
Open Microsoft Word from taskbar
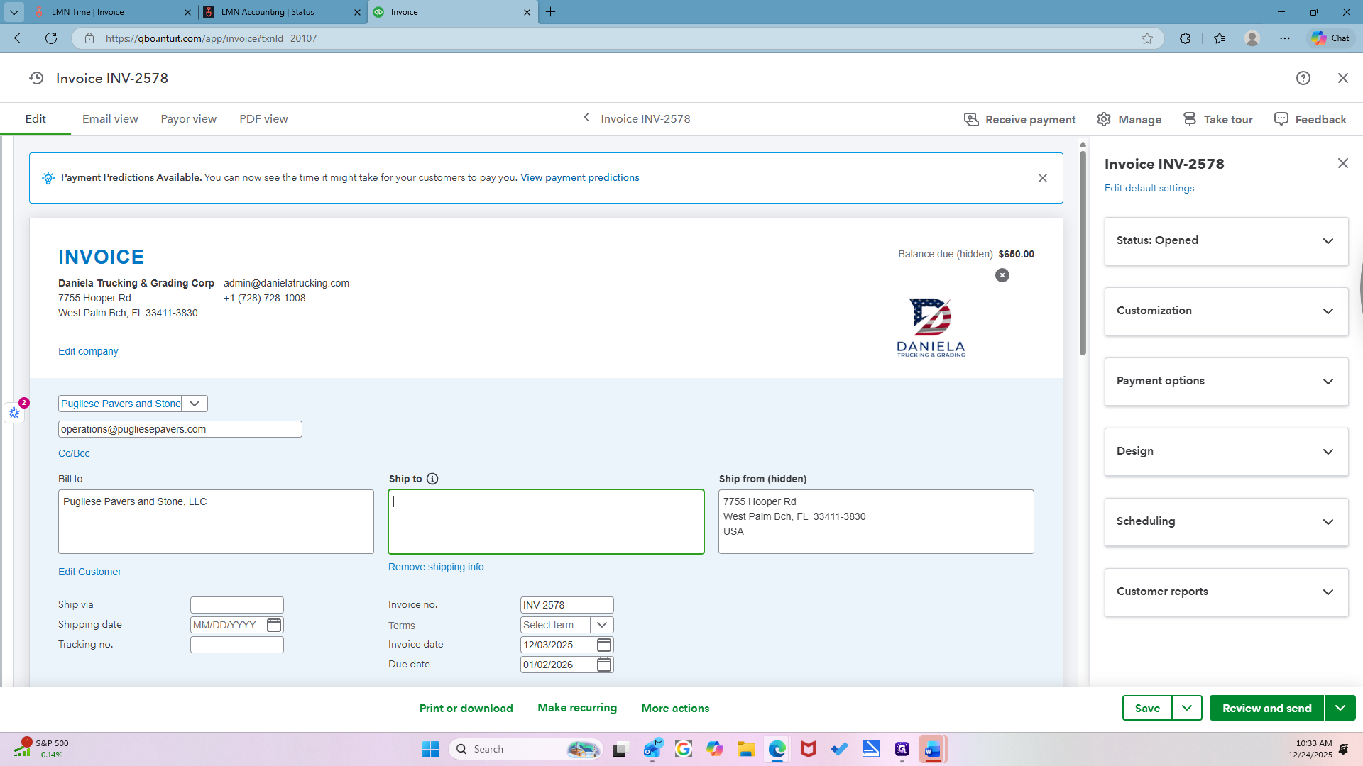932,749
